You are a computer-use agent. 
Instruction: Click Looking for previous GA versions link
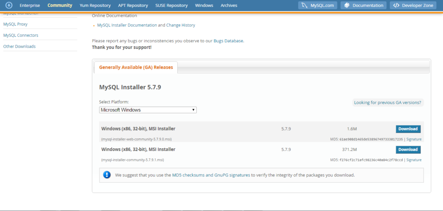[x=388, y=102]
